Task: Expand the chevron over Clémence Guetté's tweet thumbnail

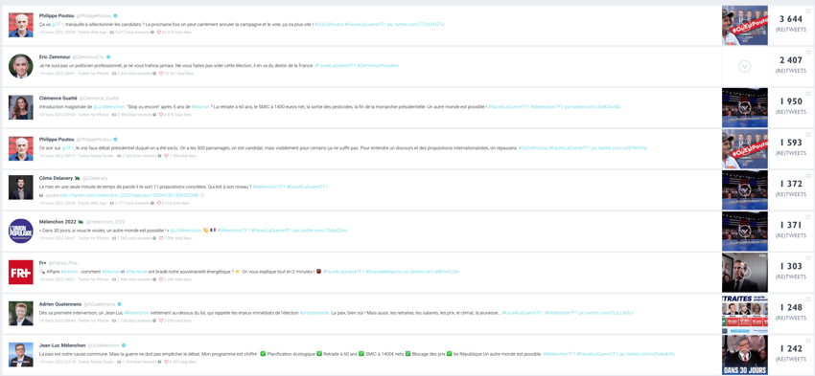Action: pos(745,107)
